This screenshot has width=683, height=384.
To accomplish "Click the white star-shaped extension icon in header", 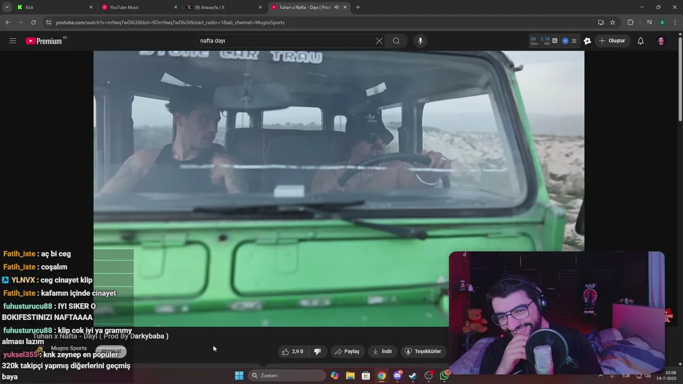I will pos(587,41).
